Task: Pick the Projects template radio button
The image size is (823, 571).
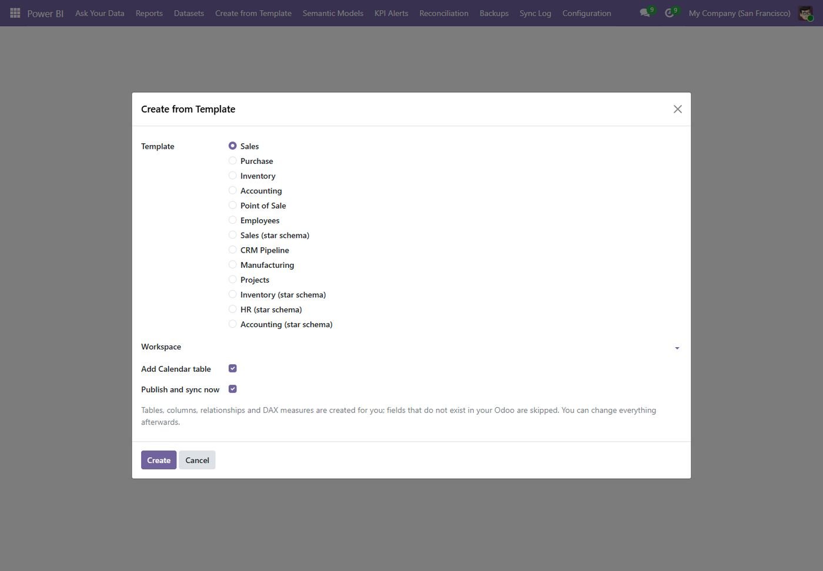Action: (x=233, y=280)
